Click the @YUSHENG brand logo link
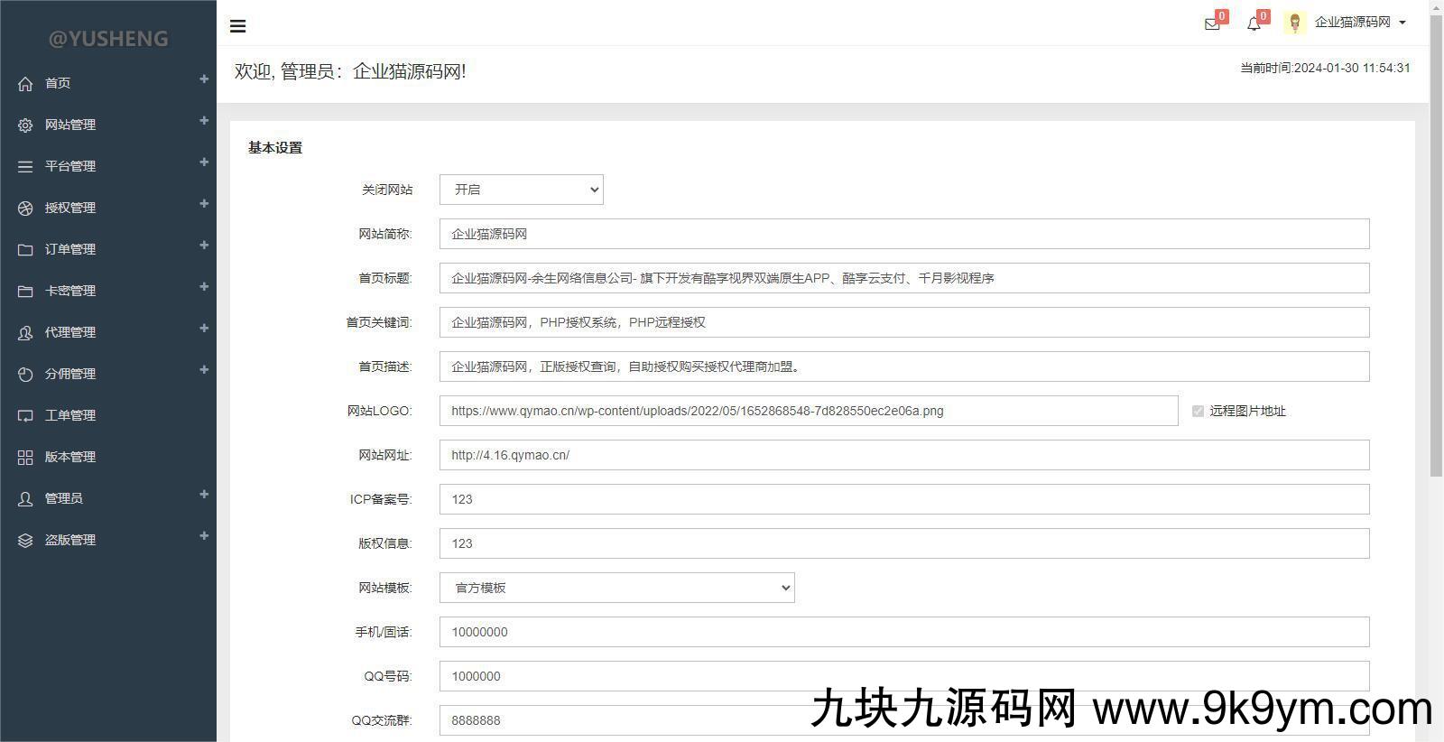 [x=108, y=38]
